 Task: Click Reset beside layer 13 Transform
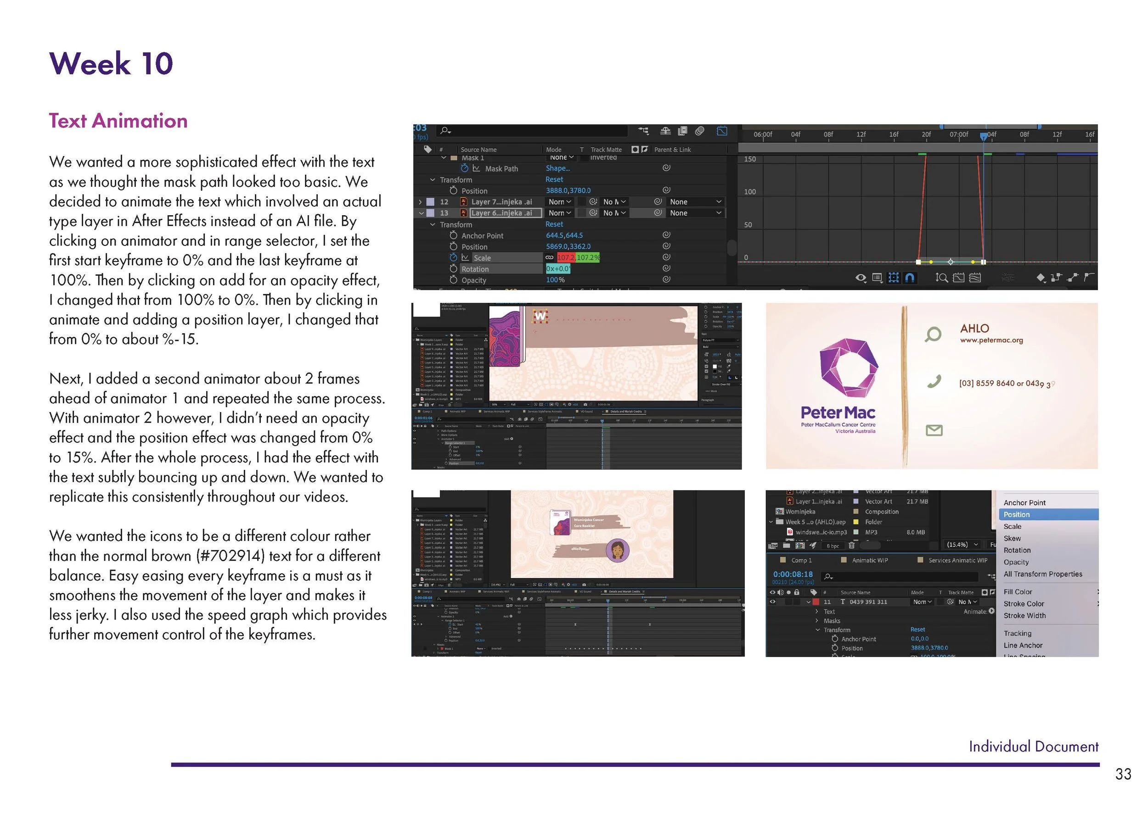(x=554, y=224)
